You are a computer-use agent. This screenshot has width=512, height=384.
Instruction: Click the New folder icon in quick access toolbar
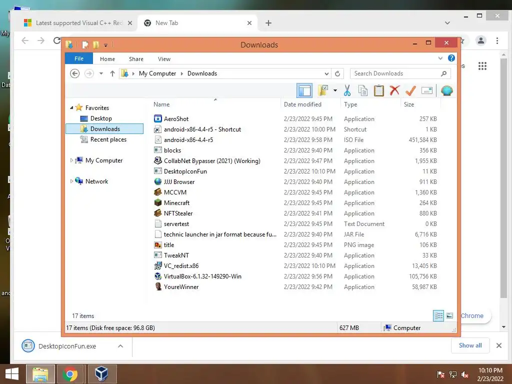pos(96,44)
